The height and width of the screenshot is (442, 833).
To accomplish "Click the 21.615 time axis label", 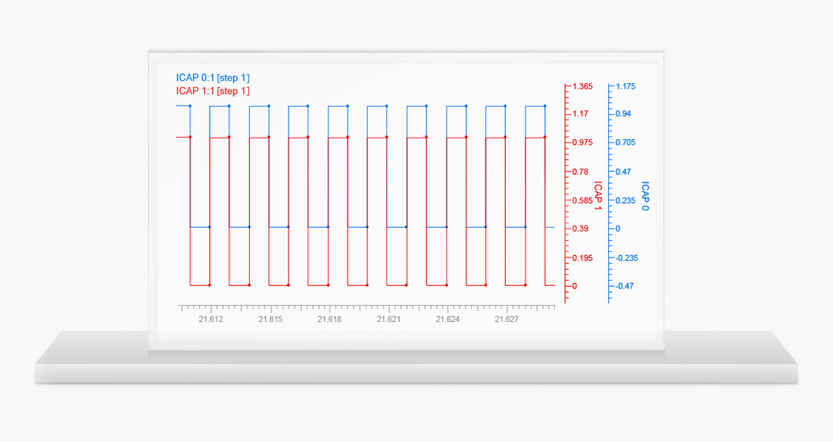I will pyautogui.click(x=270, y=320).
